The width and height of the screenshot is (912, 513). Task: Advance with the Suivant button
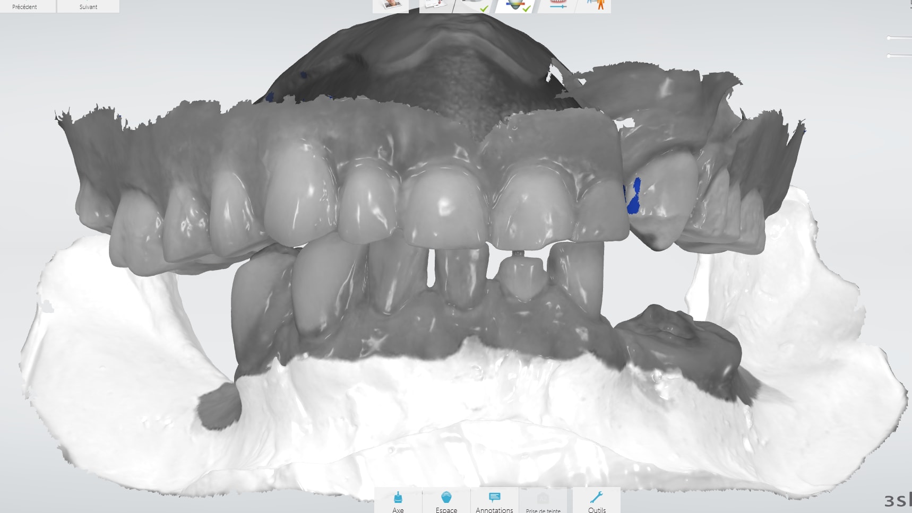tap(88, 6)
